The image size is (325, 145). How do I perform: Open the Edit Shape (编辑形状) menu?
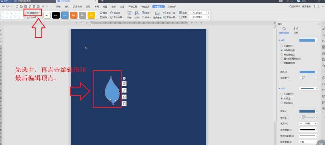pos(33,13)
